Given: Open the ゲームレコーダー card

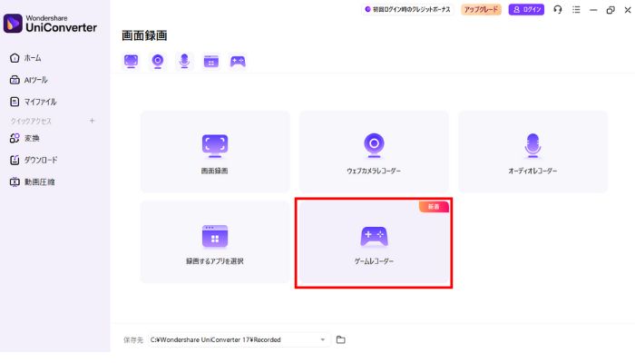Looking at the screenshot, I should (374, 242).
